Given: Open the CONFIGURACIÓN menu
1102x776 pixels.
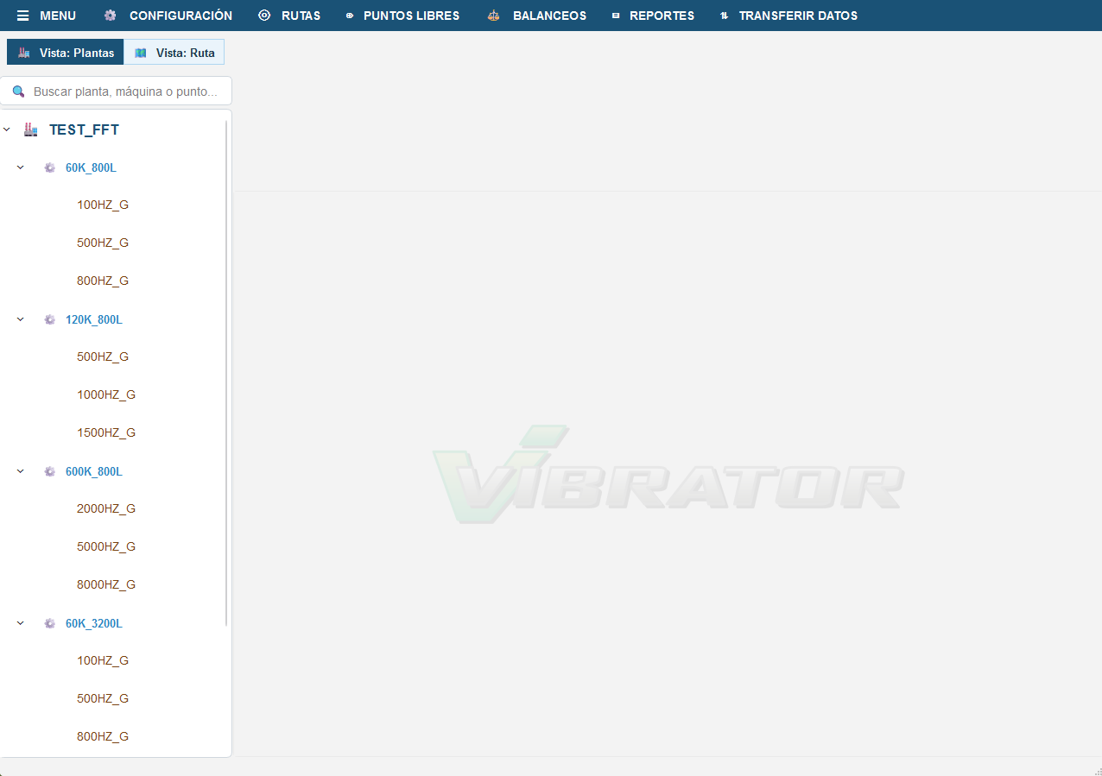Looking at the screenshot, I should [x=168, y=16].
